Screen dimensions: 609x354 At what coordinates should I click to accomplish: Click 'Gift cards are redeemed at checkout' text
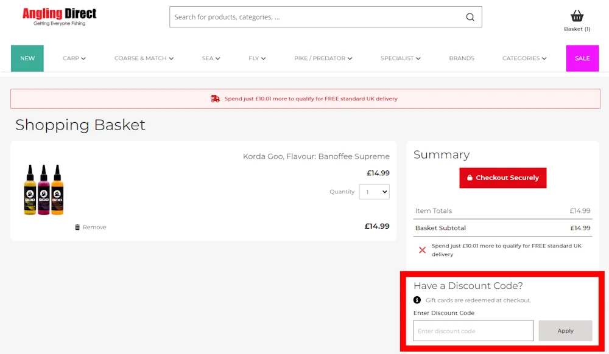(478, 300)
